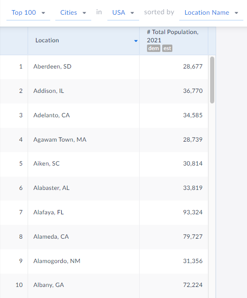The image size is (247, 298).
Task: Select the Alameda, CA location
Action: tap(51, 236)
